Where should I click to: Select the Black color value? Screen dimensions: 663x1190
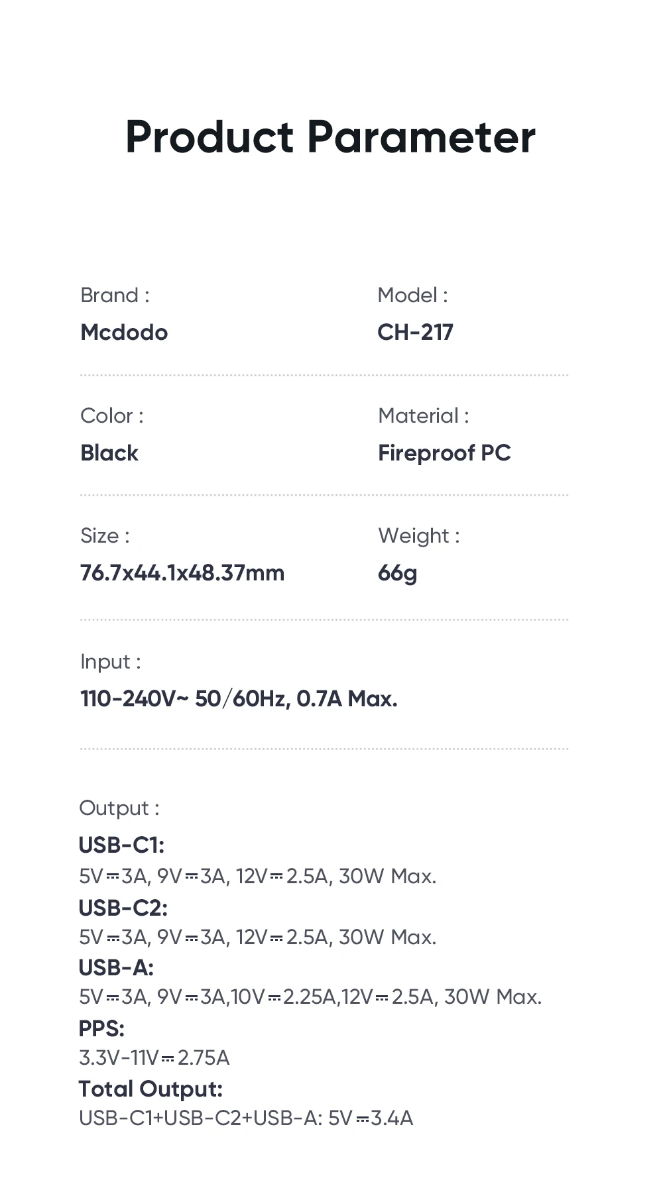[109, 453]
